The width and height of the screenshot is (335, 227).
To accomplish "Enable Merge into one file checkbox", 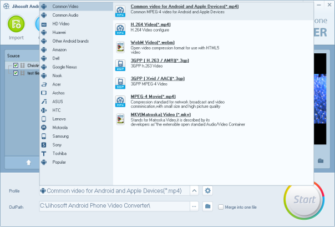I will point(221,207).
